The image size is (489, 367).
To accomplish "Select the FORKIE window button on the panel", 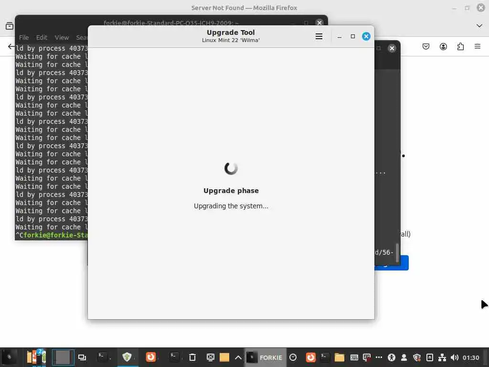I will (265, 357).
